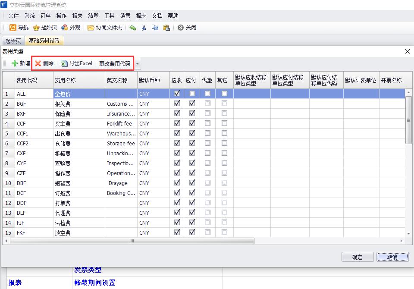Click 新增 to add a fee type

[x=20, y=63]
